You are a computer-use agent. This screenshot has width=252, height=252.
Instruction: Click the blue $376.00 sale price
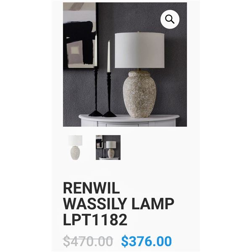[147, 241]
